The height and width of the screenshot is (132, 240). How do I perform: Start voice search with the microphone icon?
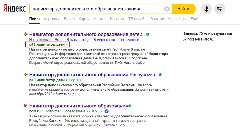coord(206,9)
